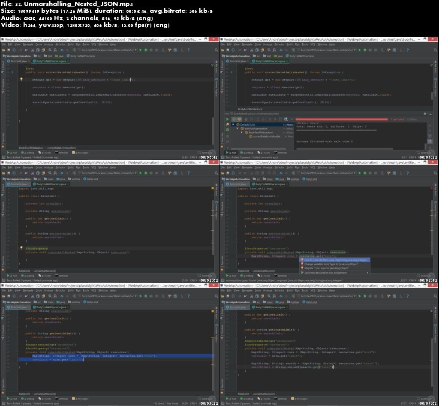
Task: Click 'Process finished with exit code 0' output
Action: pos(324,141)
